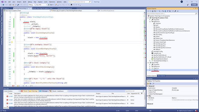Switch to the Team Explorer tab
The height and width of the screenshot is (112, 199).
161,76
